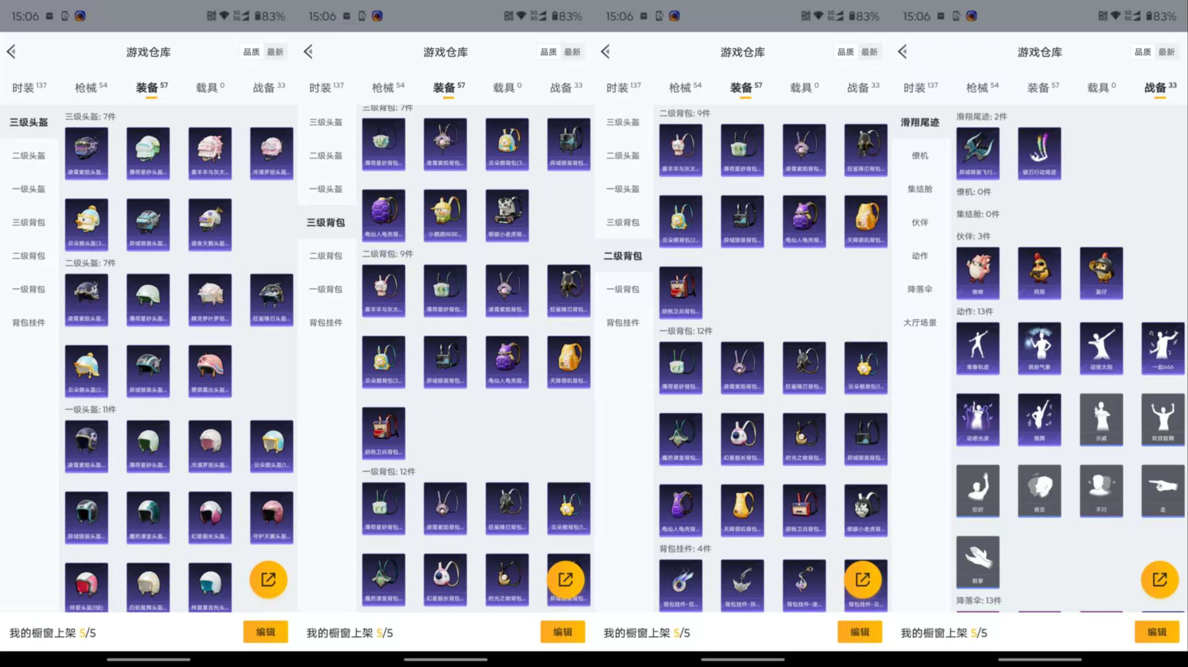Toggle sorting by 品质 quality
The width and height of the screenshot is (1188, 667).
(x=1143, y=52)
